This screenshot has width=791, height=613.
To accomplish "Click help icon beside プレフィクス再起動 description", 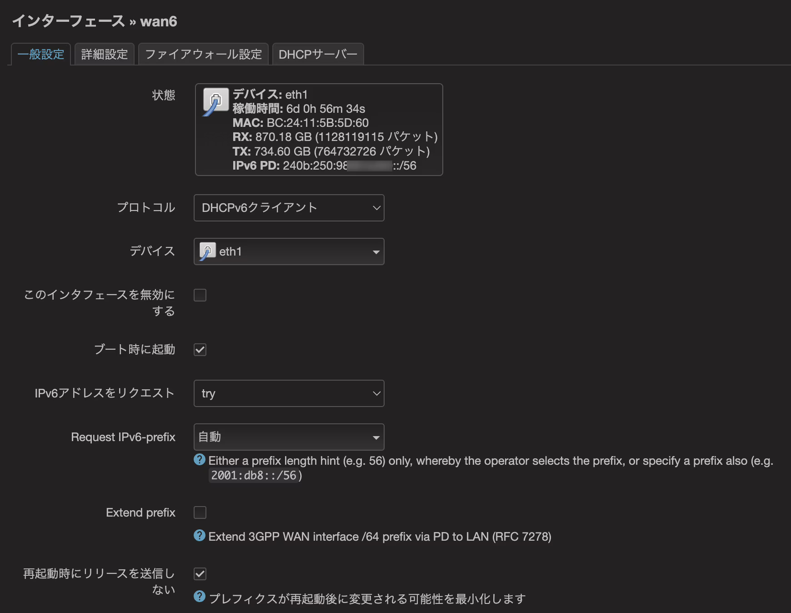I will (200, 597).
